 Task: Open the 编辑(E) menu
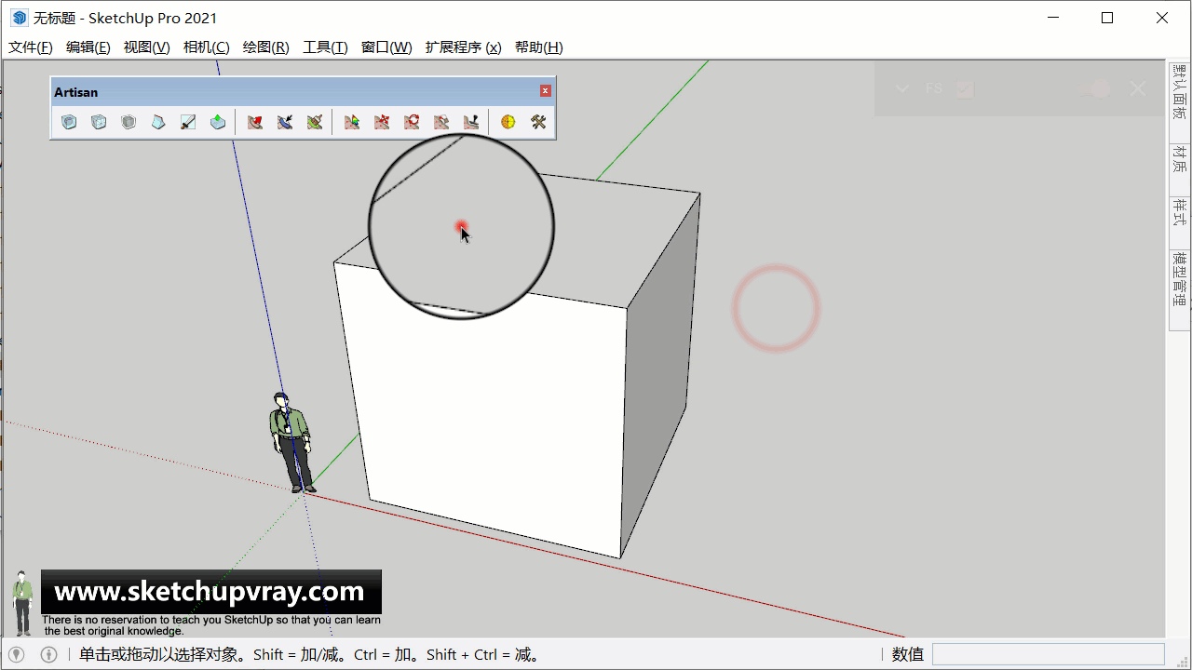[88, 47]
